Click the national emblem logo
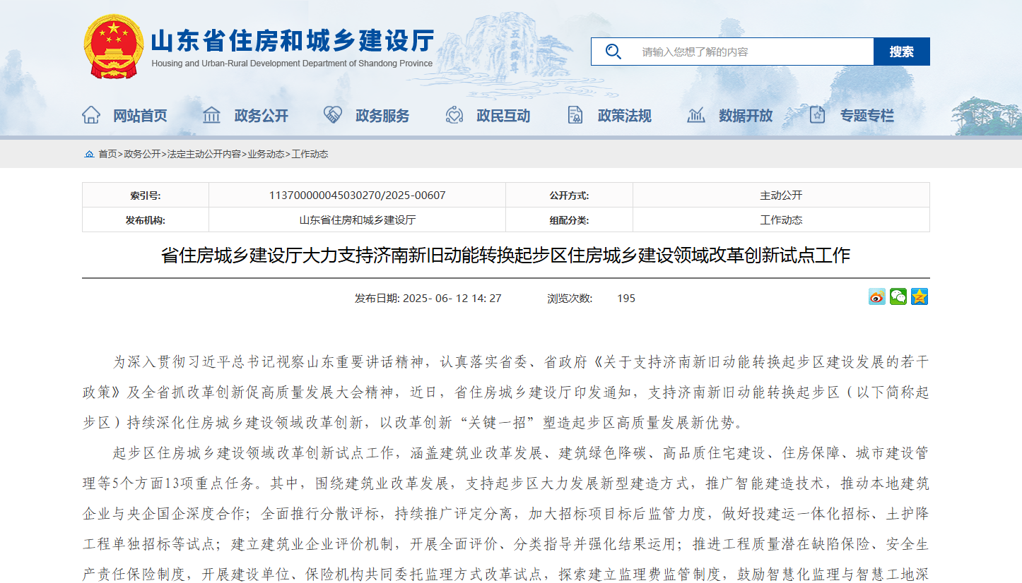 click(x=113, y=47)
